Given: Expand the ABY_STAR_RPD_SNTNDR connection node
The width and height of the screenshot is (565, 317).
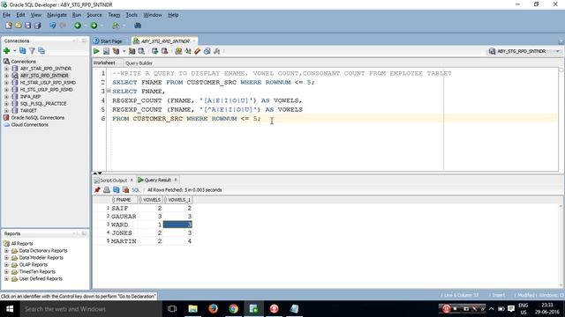Looking at the screenshot, I should pos(6,69).
